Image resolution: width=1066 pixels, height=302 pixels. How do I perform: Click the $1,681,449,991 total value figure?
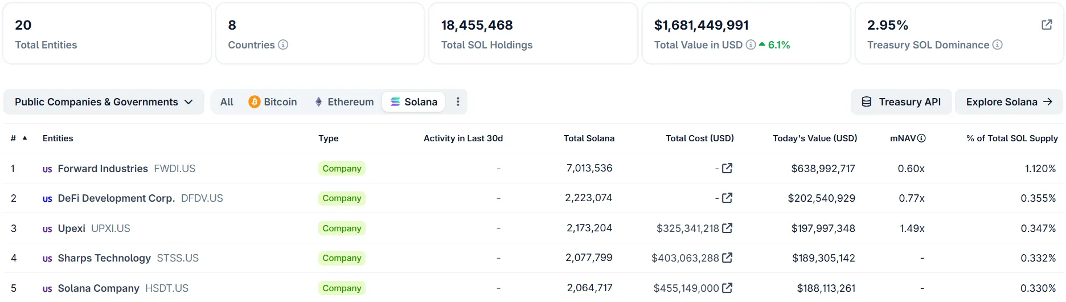[702, 25]
